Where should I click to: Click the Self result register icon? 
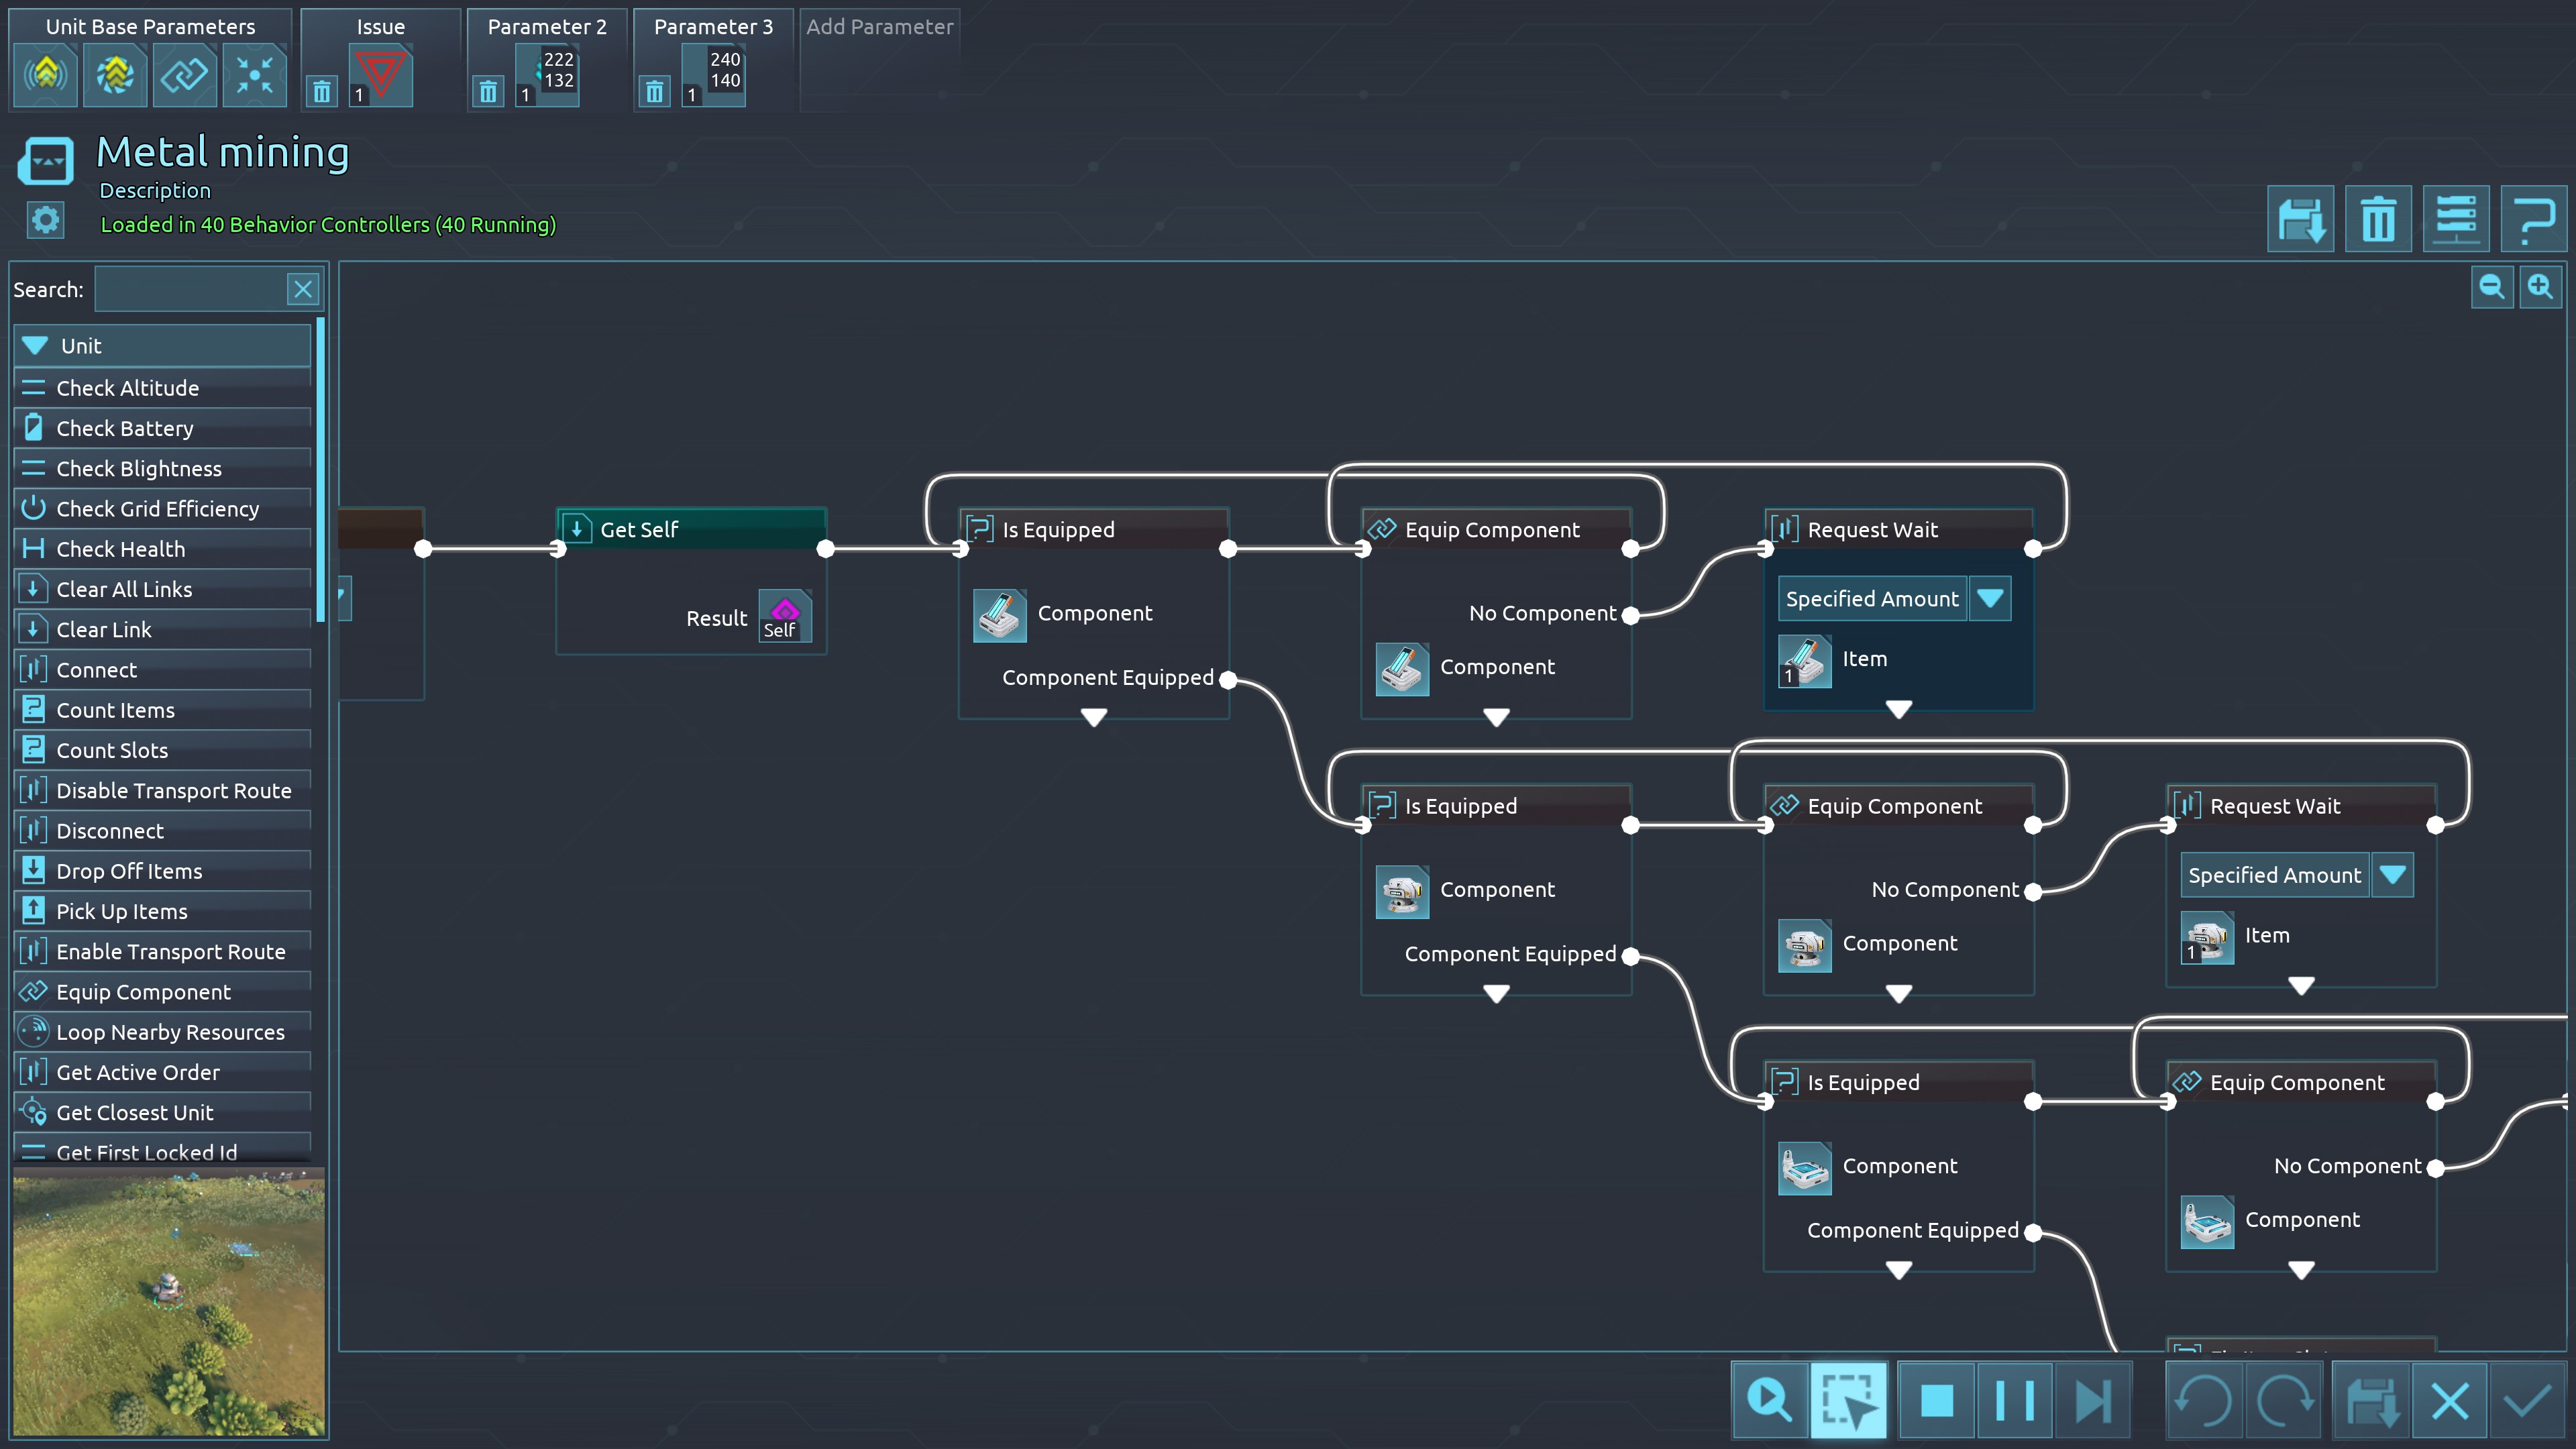784,617
